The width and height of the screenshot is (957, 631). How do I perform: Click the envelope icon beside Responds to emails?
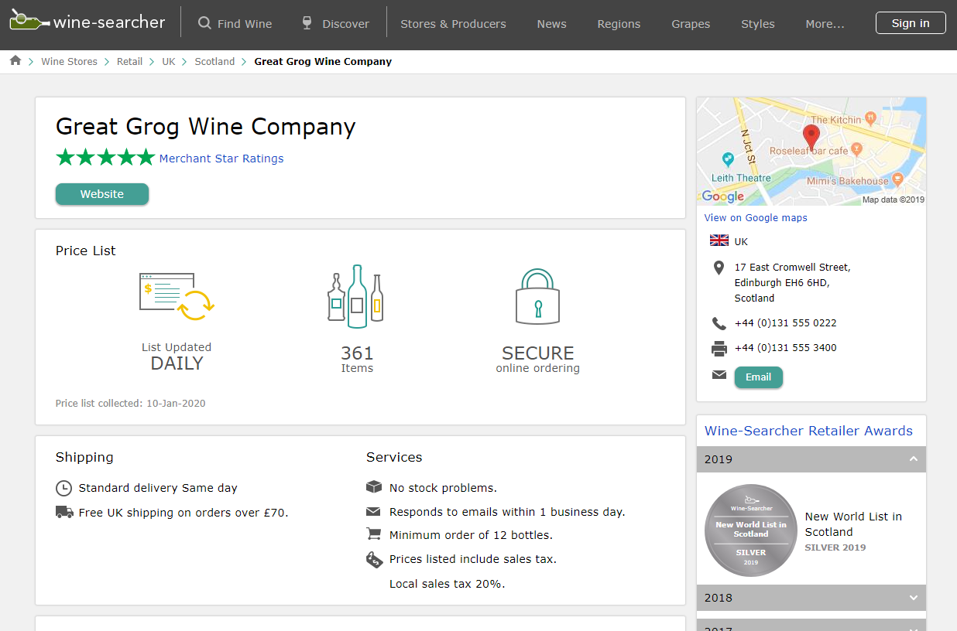click(x=373, y=512)
